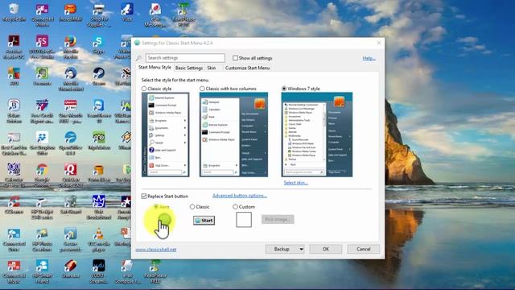Enable the Show all settings checkbox
The image size is (515, 290).
pyautogui.click(x=235, y=58)
